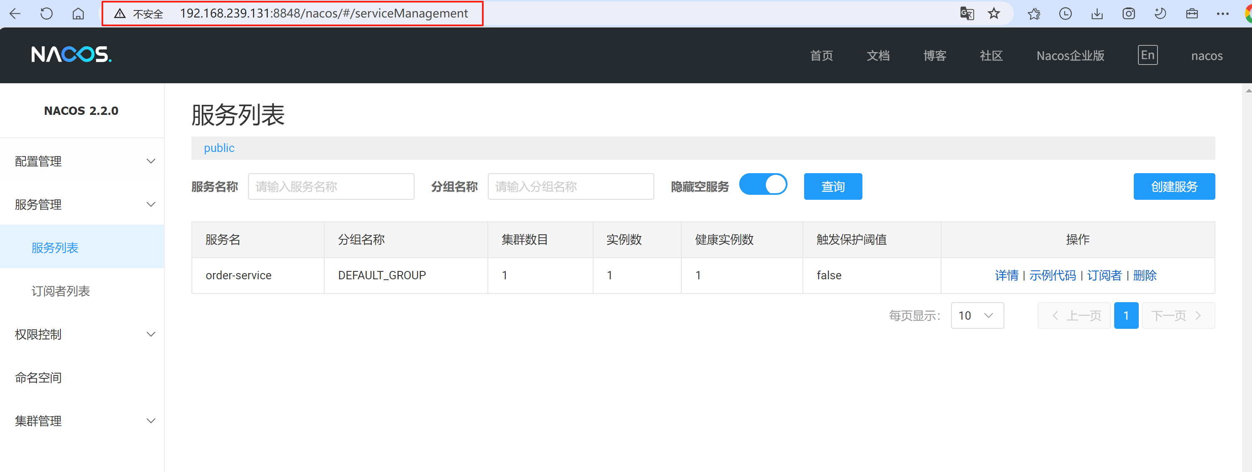The height and width of the screenshot is (472, 1252).
Task: Open 命名空间 from the sidebar
Action: pos(38,378)
